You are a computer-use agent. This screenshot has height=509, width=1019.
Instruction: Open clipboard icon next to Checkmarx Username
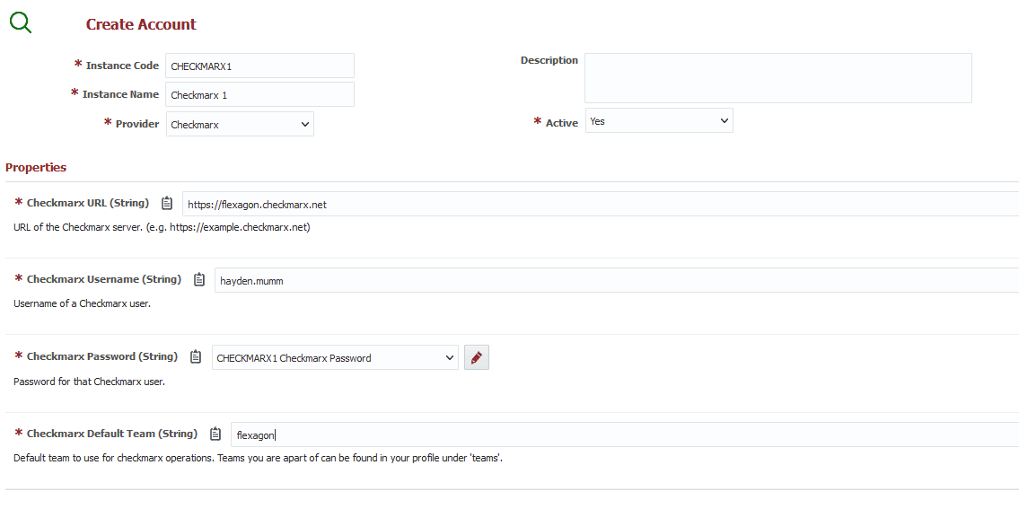(x=199, y=279)
